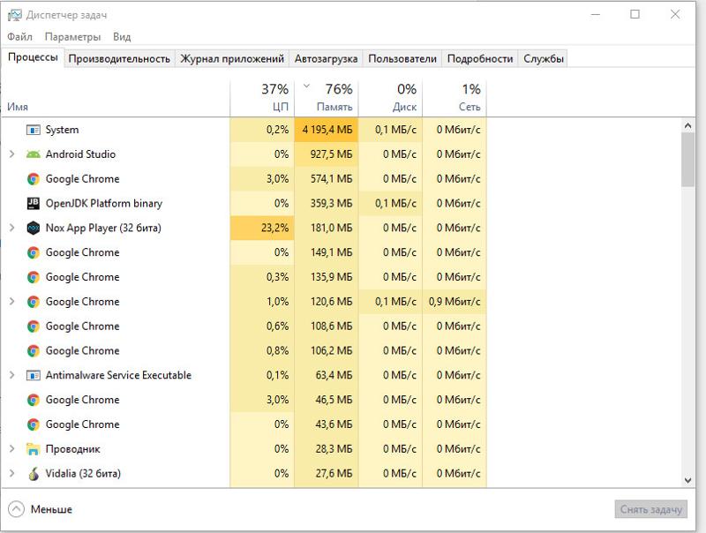Open the Автозагрузка tab
Viewport: 706px width, 533px height.
(x=326, y=58)
